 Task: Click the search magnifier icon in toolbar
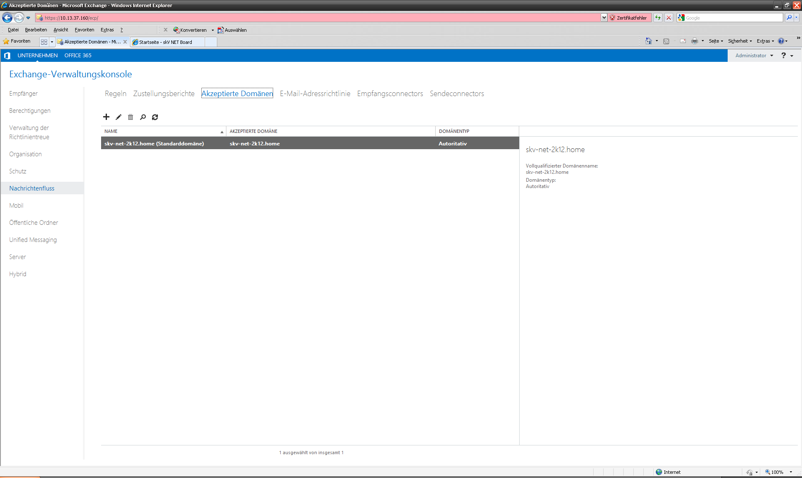[x=143, y=117]
